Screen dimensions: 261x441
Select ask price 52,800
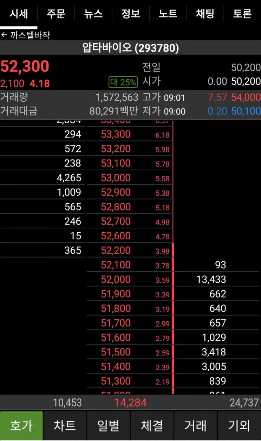click(116, 207)
